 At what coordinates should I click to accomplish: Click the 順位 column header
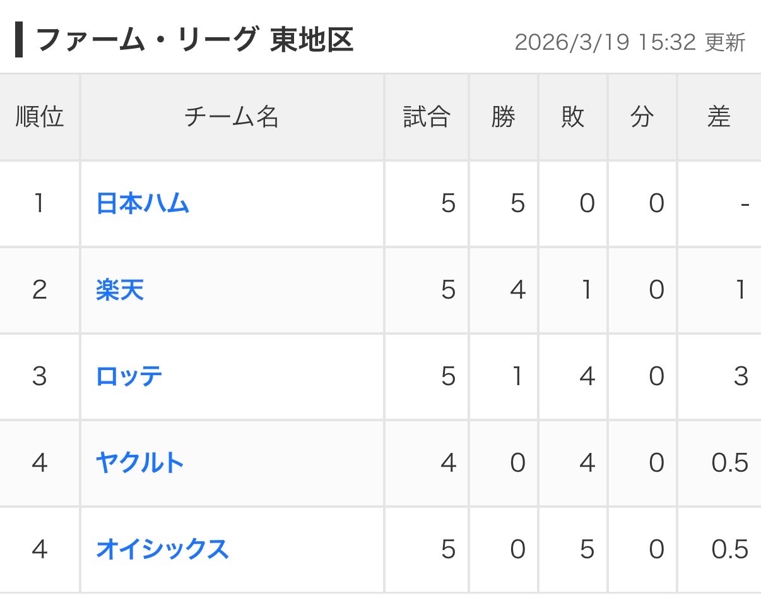point(40,117)
